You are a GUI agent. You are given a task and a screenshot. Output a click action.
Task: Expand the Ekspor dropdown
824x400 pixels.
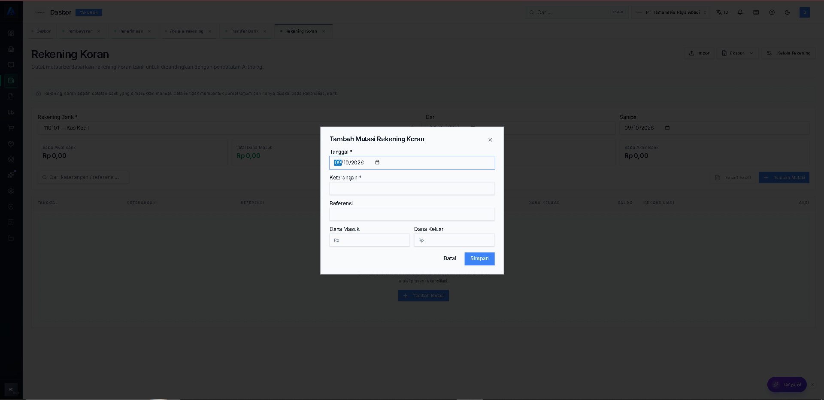point(738,53)
